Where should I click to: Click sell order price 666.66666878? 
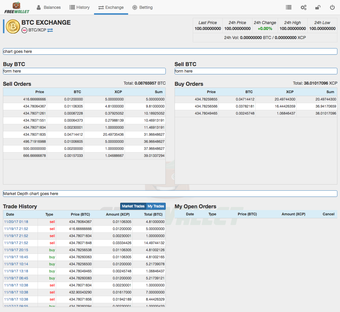pos(34,156)
